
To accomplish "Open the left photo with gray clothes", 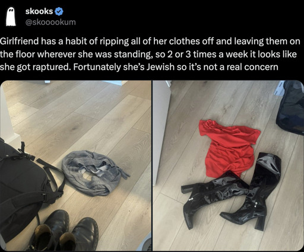I will tap(76, 165).
